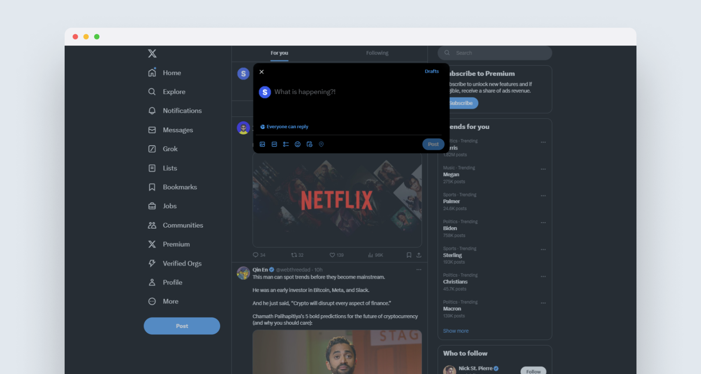This screenshot has width=701, height=374.
Task: Open Jobs in the sidebar
Action: (162, 206)
